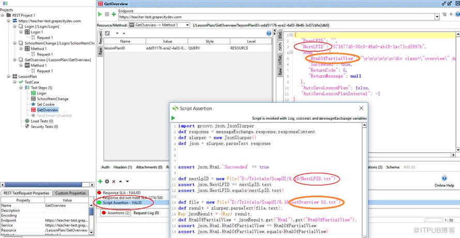The width and height of the screenshot is (460, 238).
Task: Click plus icon right of endpoint field
Action: (x=451, y=14)
